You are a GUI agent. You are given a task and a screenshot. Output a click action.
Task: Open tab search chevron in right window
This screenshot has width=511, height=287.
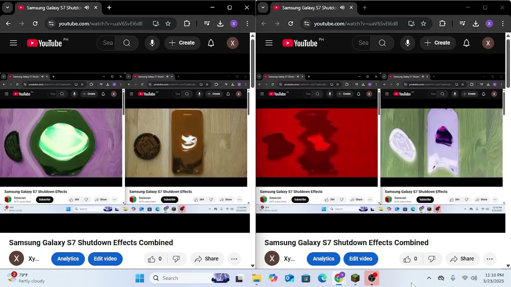point(263,8)
